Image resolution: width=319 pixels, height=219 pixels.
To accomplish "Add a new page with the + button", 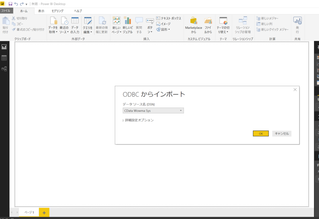I will (44, 212).
